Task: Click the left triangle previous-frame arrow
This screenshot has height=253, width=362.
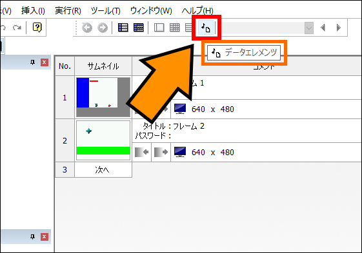Action: [323, 28]
